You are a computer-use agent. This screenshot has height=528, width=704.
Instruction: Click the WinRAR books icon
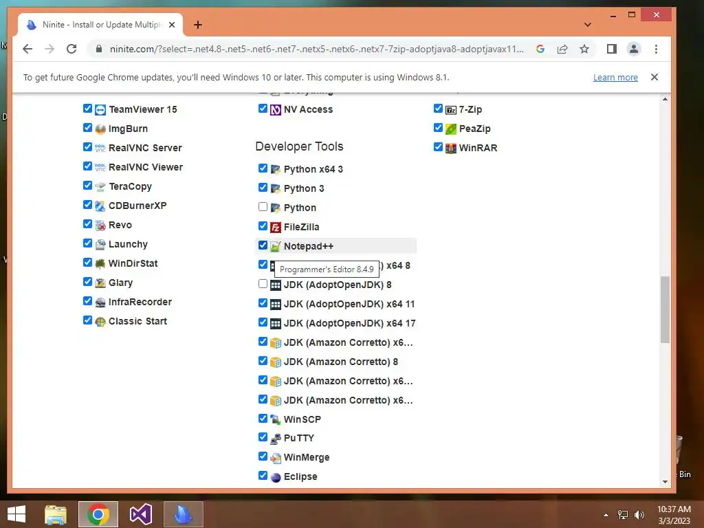click(x=451, y=148)
